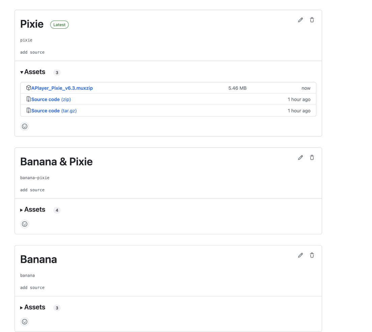The width and height of the screenshot is (372, 332).
Task: Collapse the Pixie Assets section
Action: [x=33, y=72]
